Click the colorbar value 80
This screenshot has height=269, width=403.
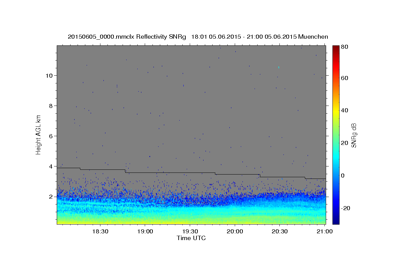345,47
